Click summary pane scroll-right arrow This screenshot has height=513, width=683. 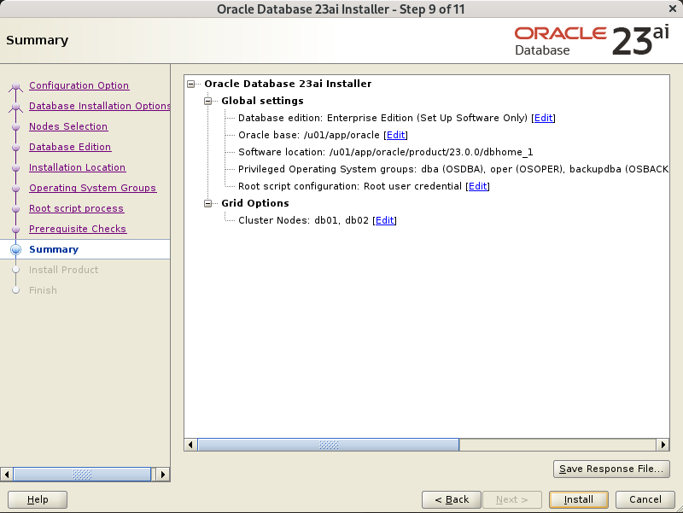pyautogui.click(x=663, y=445)
